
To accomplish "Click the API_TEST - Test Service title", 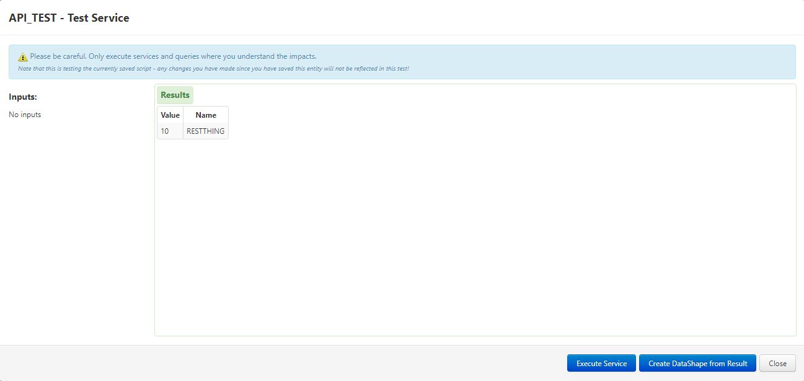I will (x=69, y=18).
